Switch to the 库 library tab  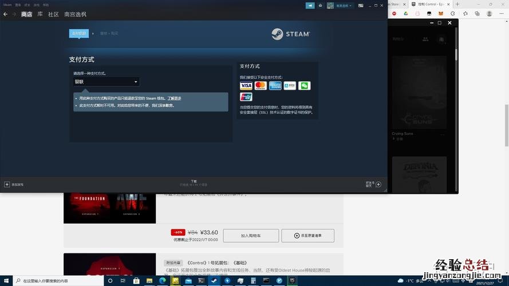40,14
